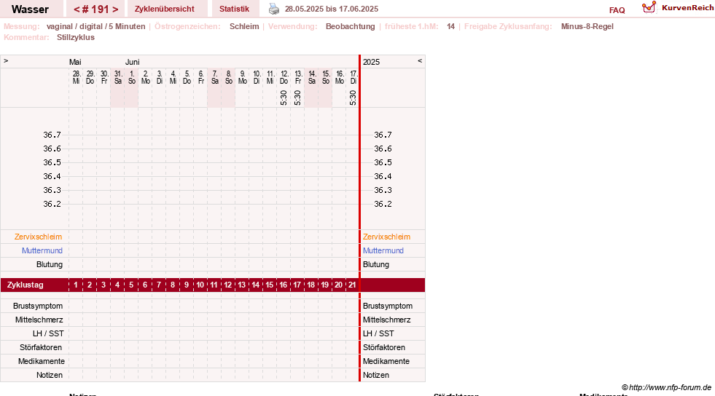Click the left Mittelschmerz row label
The image size is (715, 396).
(x=39, y=320)
